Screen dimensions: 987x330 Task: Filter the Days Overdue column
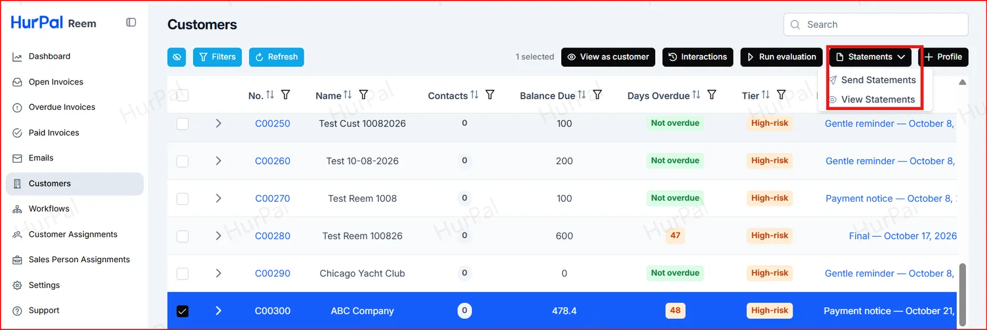click(712, 95)
